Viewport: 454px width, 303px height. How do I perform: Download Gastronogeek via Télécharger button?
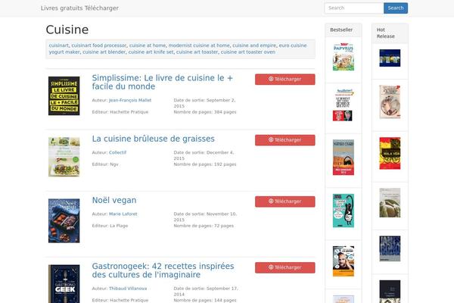click(285, 267)
